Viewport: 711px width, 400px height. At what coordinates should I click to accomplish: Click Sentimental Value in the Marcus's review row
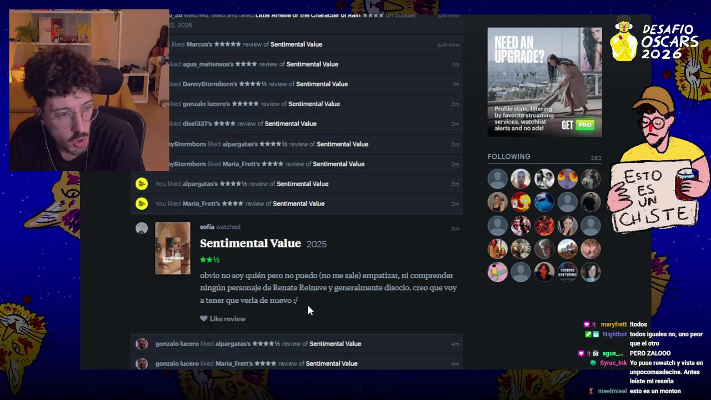click(296, 44)
